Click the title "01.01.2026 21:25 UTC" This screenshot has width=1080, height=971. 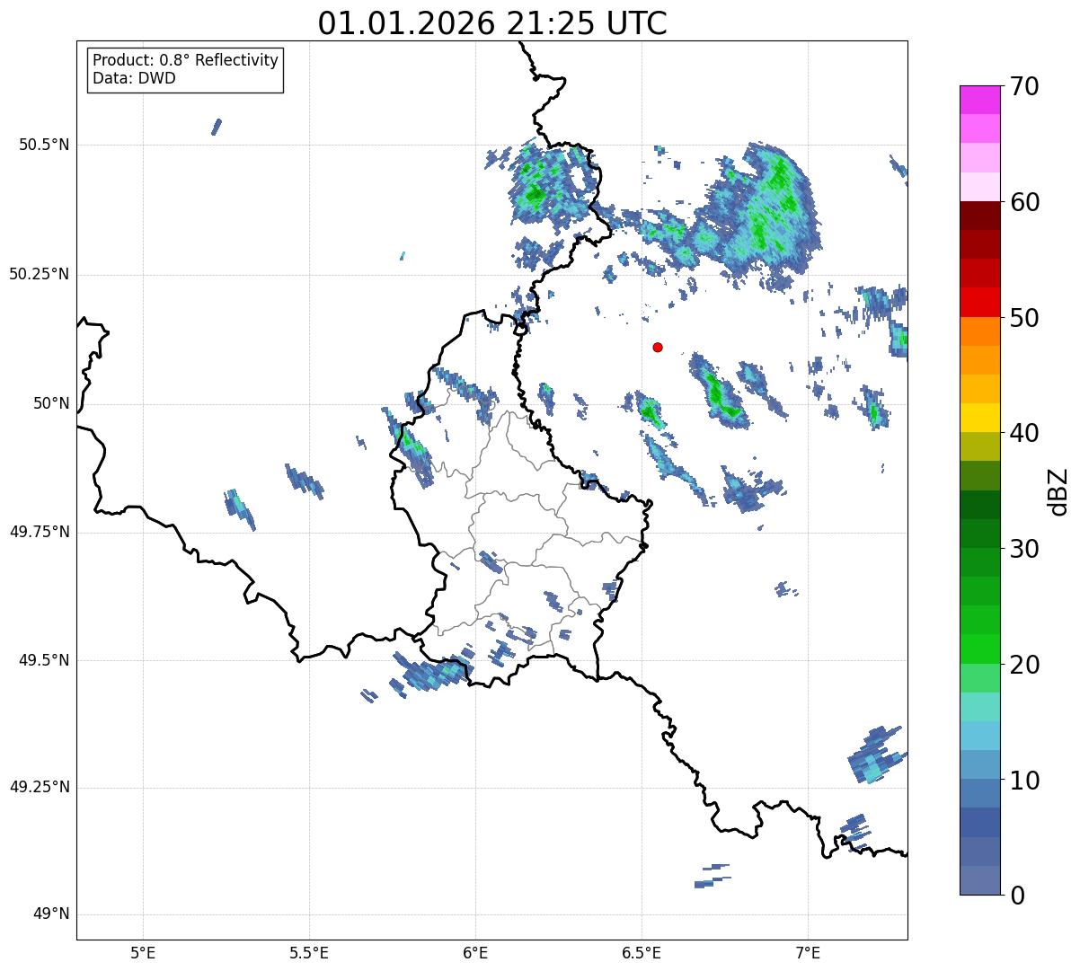(492, 23)
